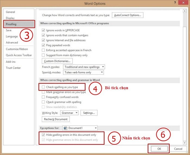Toggle Check spelling as you type
This screenshot has height=155, width=190.
click(x=43, y=87)
